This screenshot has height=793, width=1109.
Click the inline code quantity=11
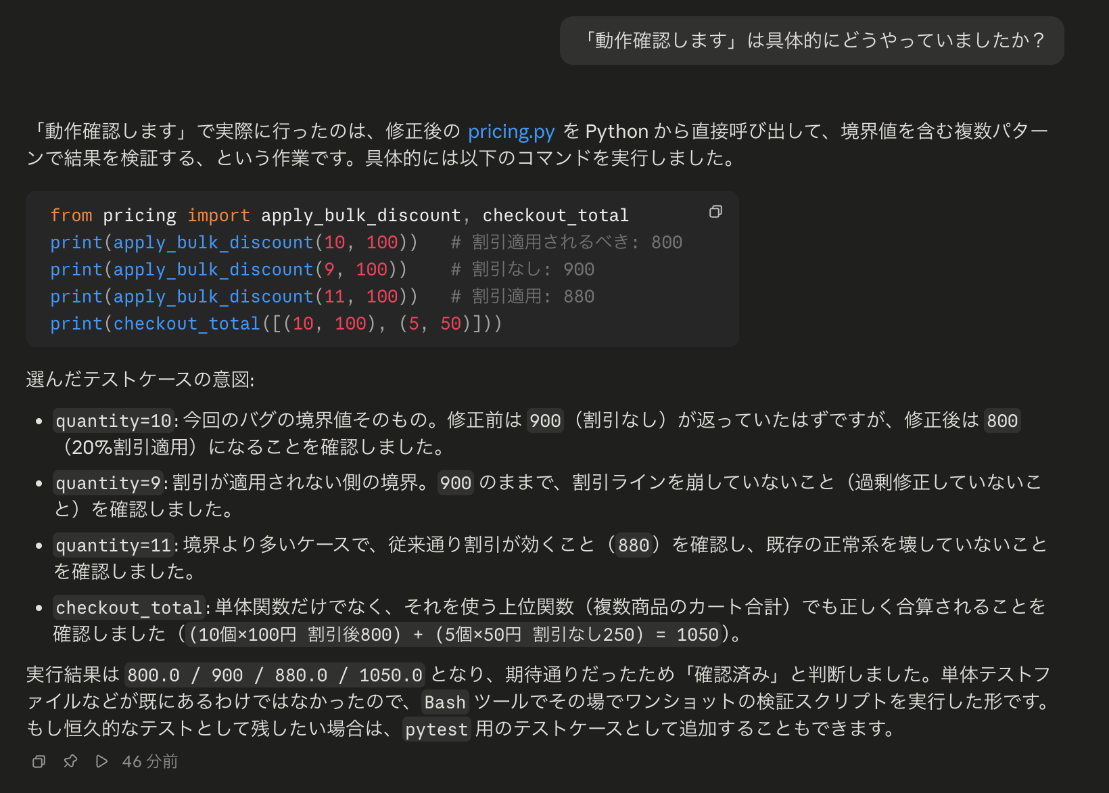[114, 545]
